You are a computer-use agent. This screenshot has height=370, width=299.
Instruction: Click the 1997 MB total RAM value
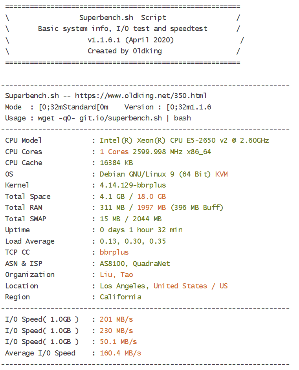coord(152,208)
